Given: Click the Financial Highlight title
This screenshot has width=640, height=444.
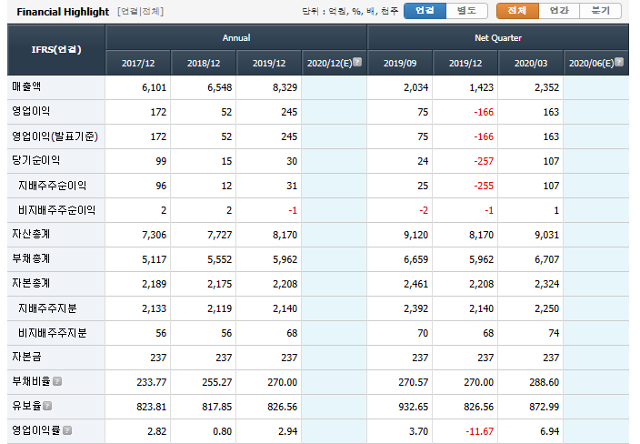Looking at the screenshot, I should click(x=63, y=12).
